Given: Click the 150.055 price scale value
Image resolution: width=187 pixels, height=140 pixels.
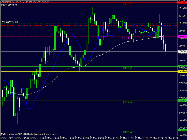Looking at the screenshot, I should tap(183, 61).
